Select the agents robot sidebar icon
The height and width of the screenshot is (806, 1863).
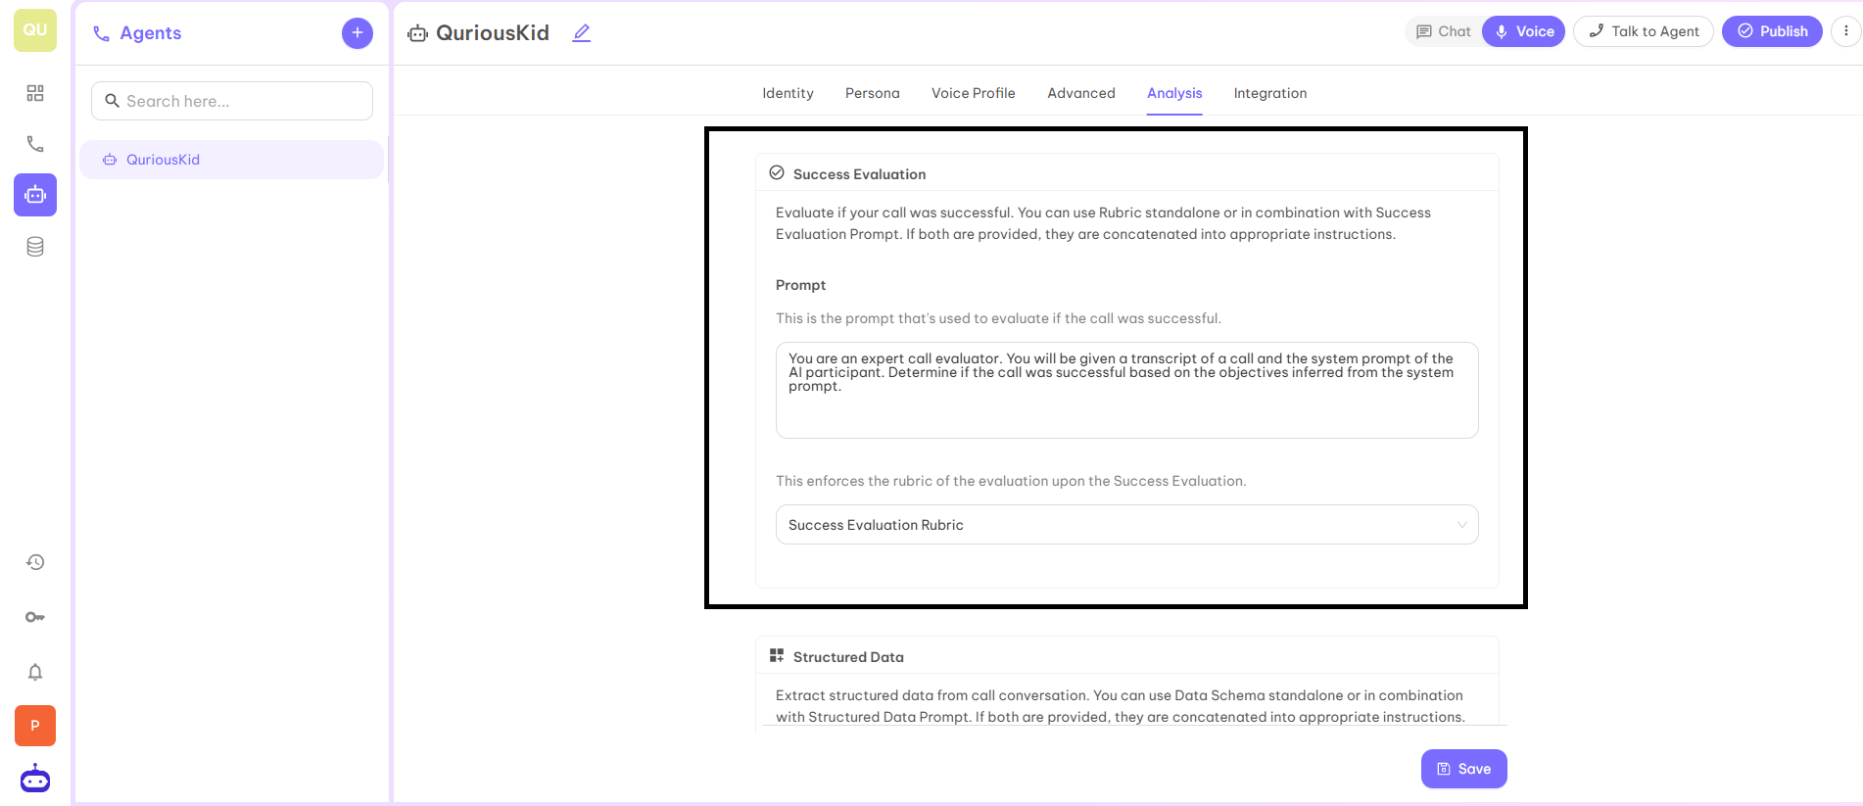tap(35, 195)
